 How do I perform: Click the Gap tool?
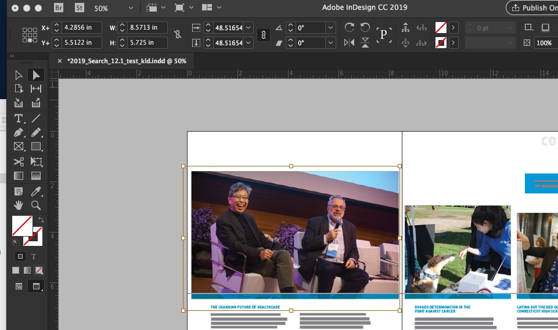pos(36,89)
